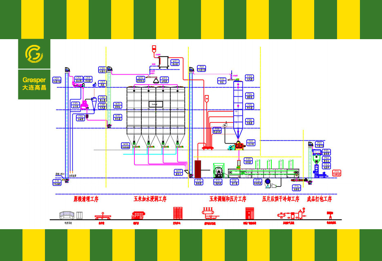
Task: Select the C10 equipment label
Action: pyautogui.click(x=57, y=182)
